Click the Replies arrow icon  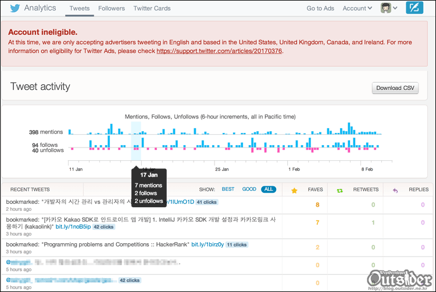(395, 190)
